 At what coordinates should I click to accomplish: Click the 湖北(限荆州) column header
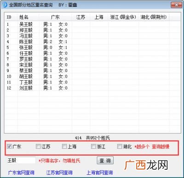click(154, 17)
